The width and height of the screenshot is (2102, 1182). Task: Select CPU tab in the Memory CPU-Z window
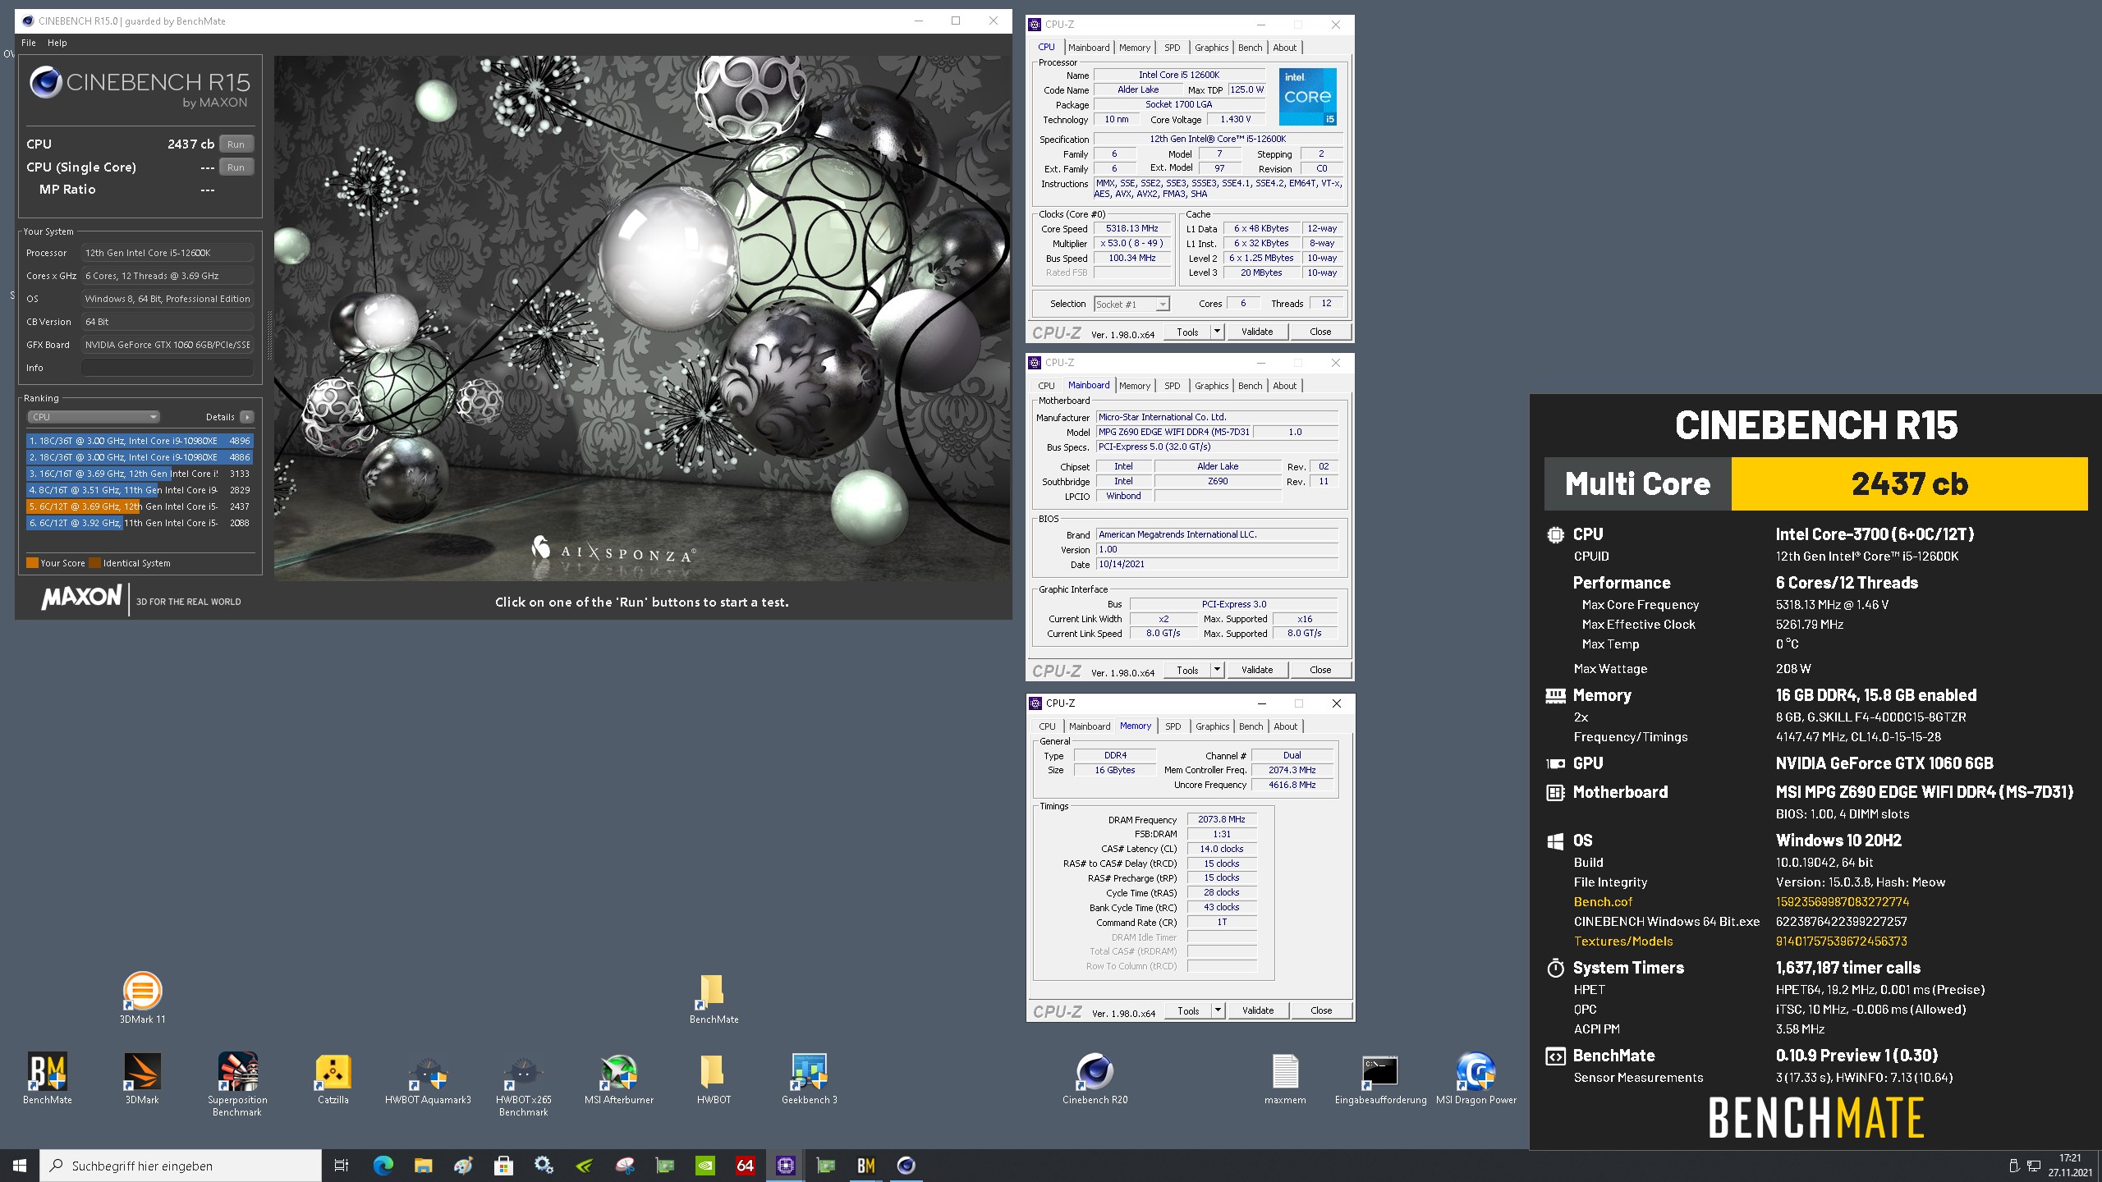coord(1047,726)
